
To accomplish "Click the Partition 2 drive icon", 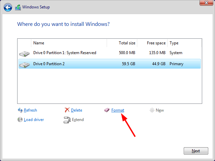I will click(25, 64).
